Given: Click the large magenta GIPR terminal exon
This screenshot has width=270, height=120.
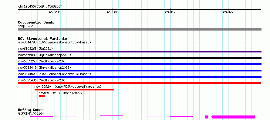Looking at the screenshot, I should click(x=234, y=117).
